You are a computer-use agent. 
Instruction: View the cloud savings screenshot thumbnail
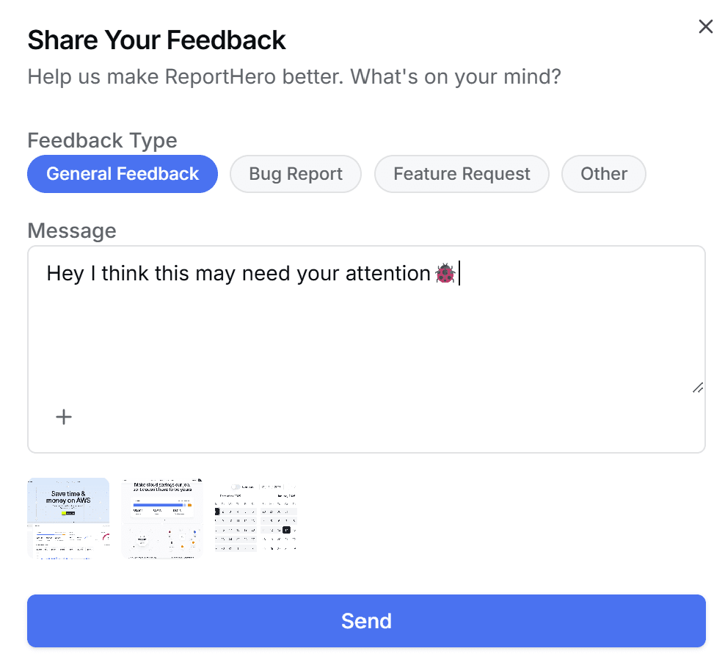point(161,517)
